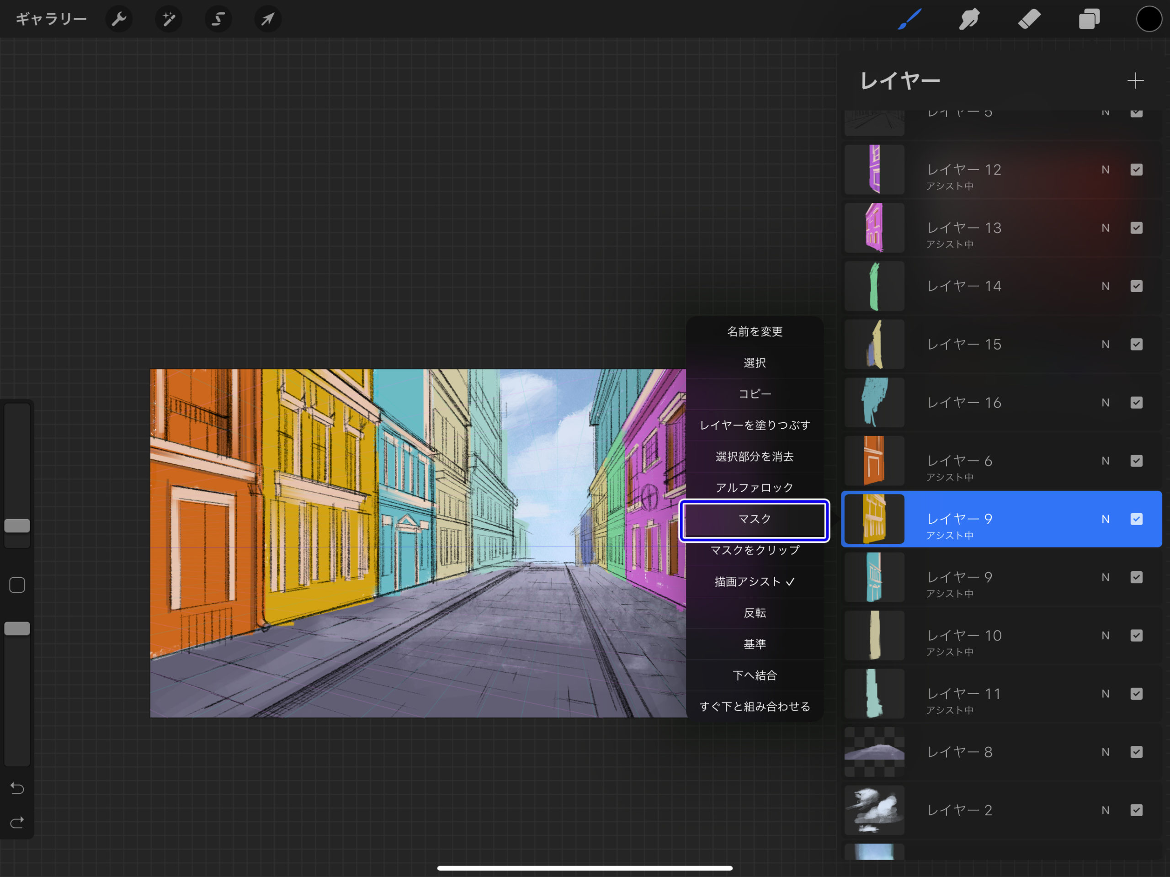Toggle visibility checkbox of レイヤー 8
Image resolution: width=1170 pixels, height=877 pixels.
1137,752
